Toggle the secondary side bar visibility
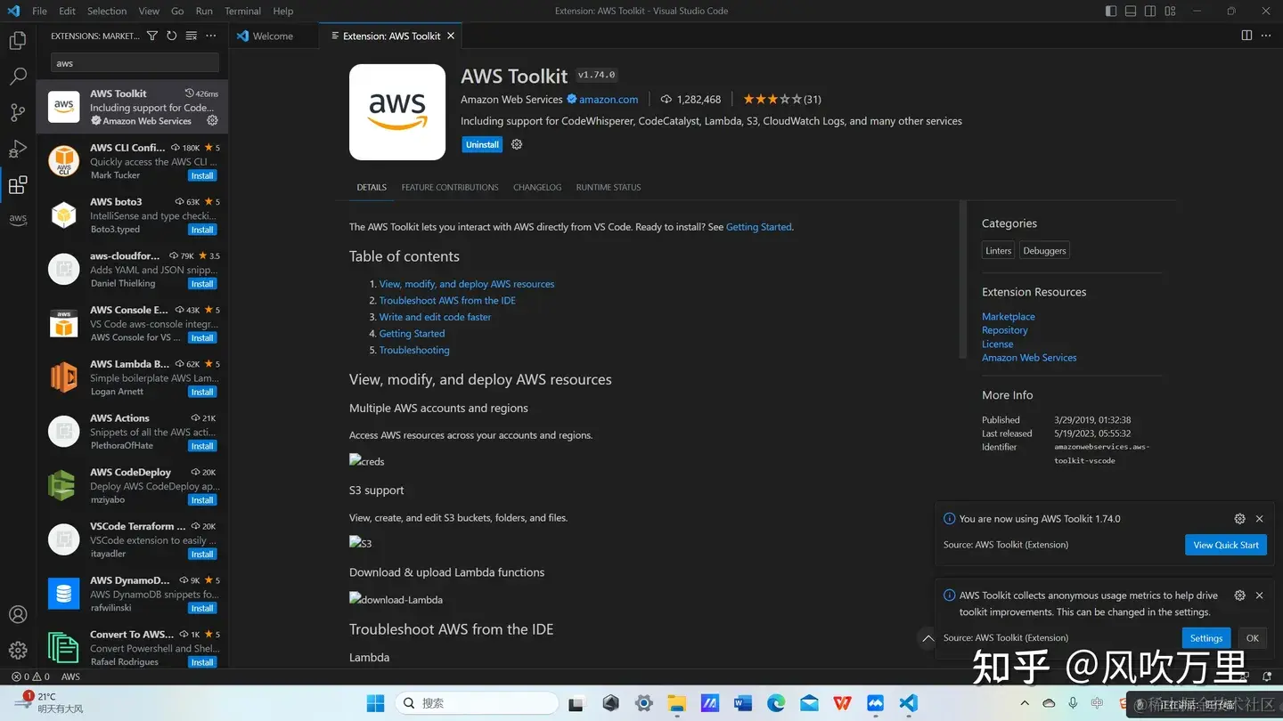 point(1150,11)
